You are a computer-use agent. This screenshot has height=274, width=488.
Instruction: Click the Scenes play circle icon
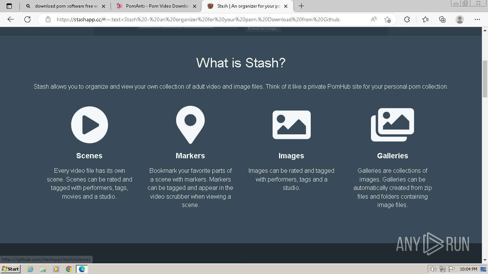[90, 125]
